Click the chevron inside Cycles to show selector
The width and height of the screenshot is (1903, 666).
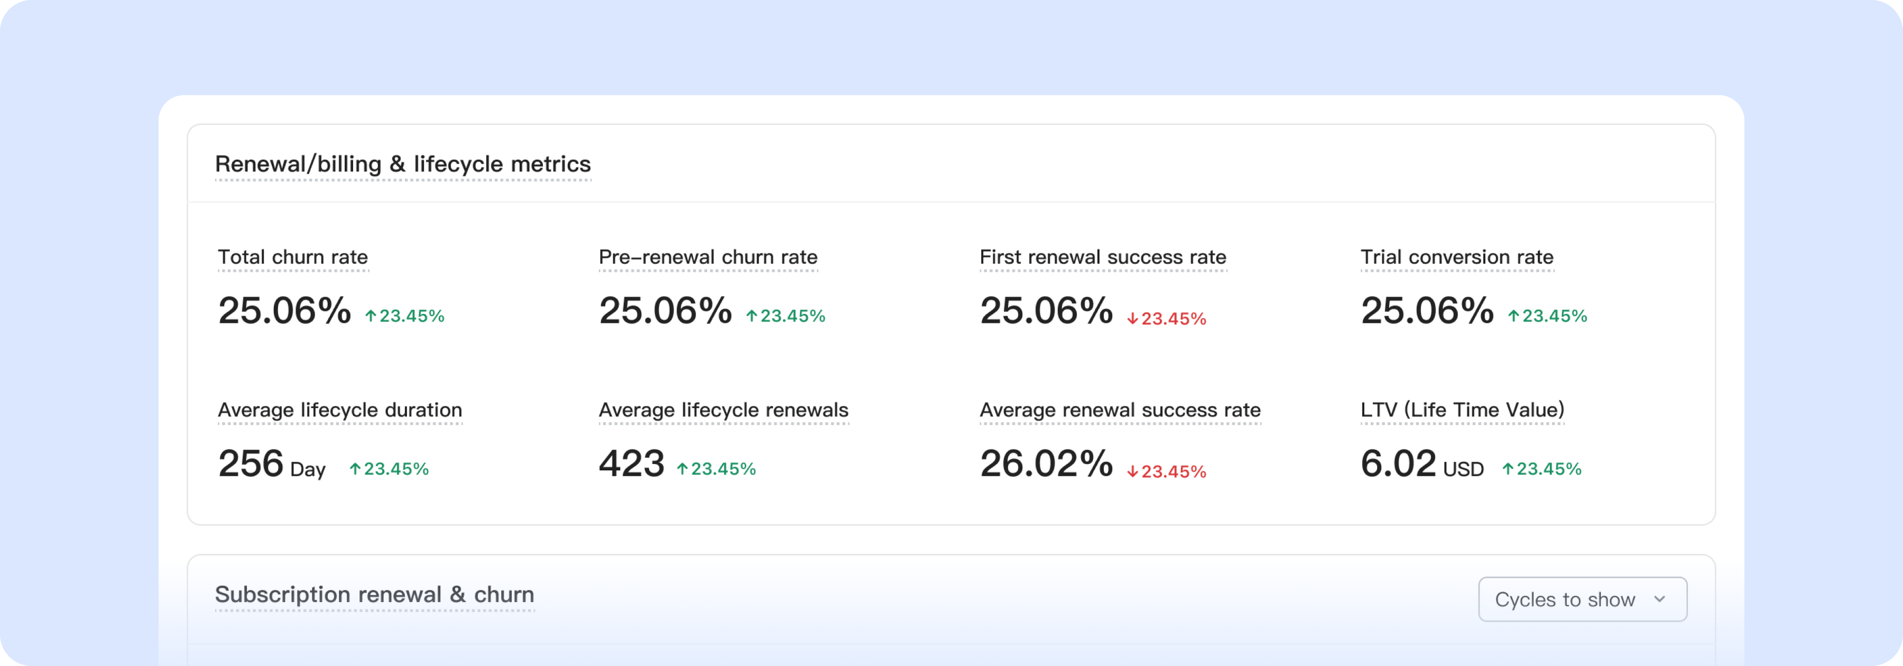pyautogui.click(x=1658, y=599)
